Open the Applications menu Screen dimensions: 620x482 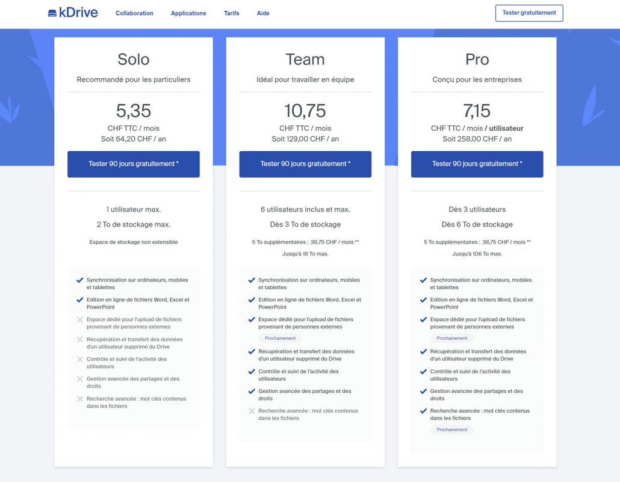[x=188, y=13]
